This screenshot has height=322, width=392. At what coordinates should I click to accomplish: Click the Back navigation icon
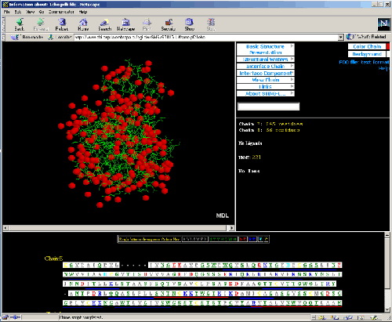[20, 22]
